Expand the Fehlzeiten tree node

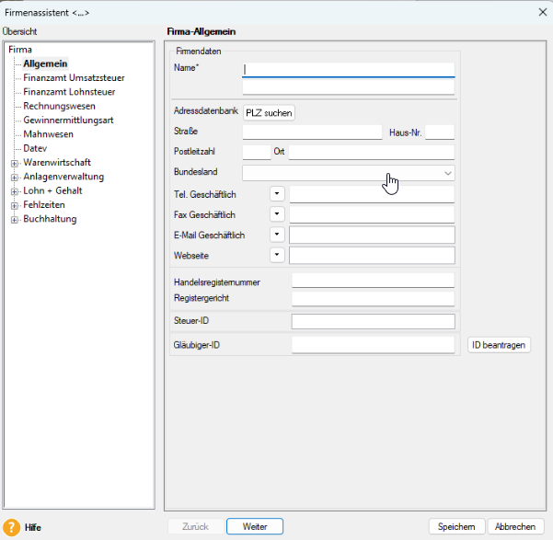14,206
